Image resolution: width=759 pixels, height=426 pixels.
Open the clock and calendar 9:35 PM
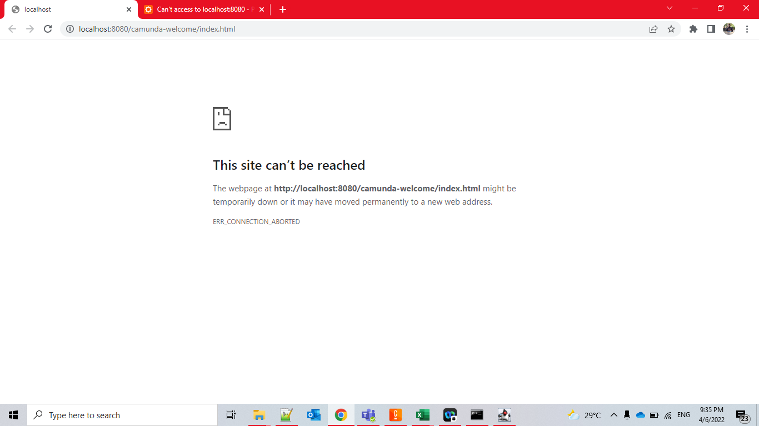[x=711, y=415]
